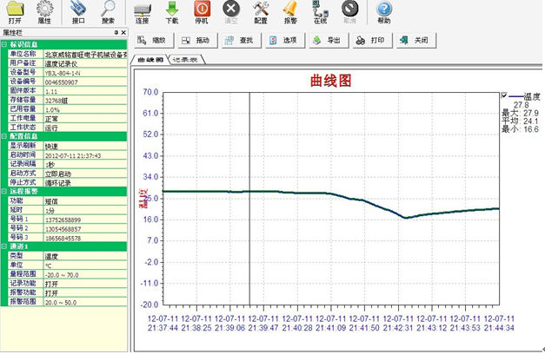
Task: Collapse the 配置信息 section
Action: click(4, 136)
